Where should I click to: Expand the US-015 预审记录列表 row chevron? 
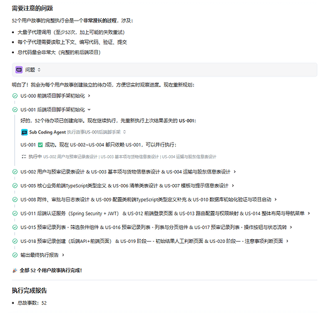click(291, 227)
